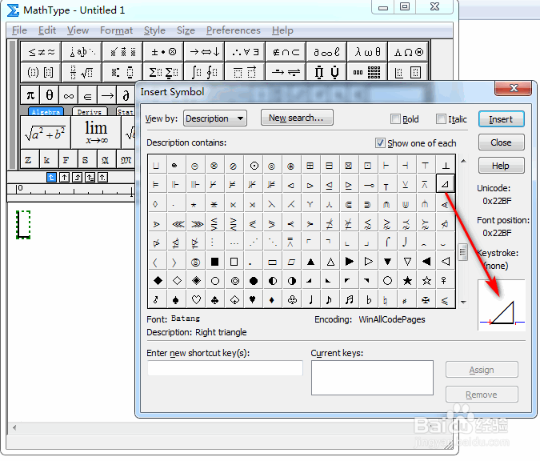540x461 pixels.
Task: Select the filled black square symbol
Action: point(215,262)
